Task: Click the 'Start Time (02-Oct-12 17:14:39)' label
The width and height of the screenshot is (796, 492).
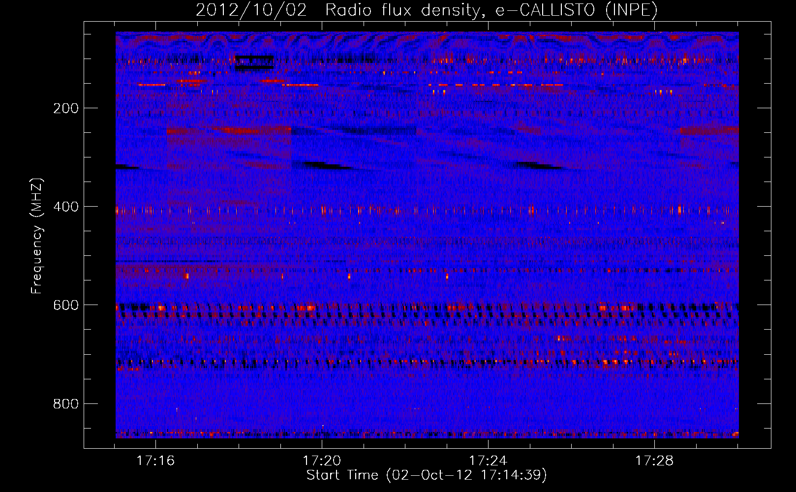Action: pos(427,475)
